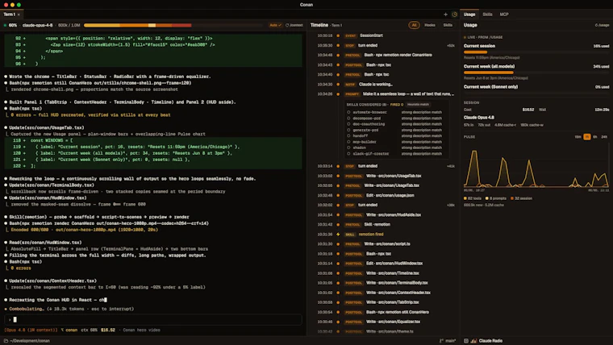Image resolution: width=613 pixels, height=345 pixels.
Task: Open the MCP tab
Action: click(504, 15)
